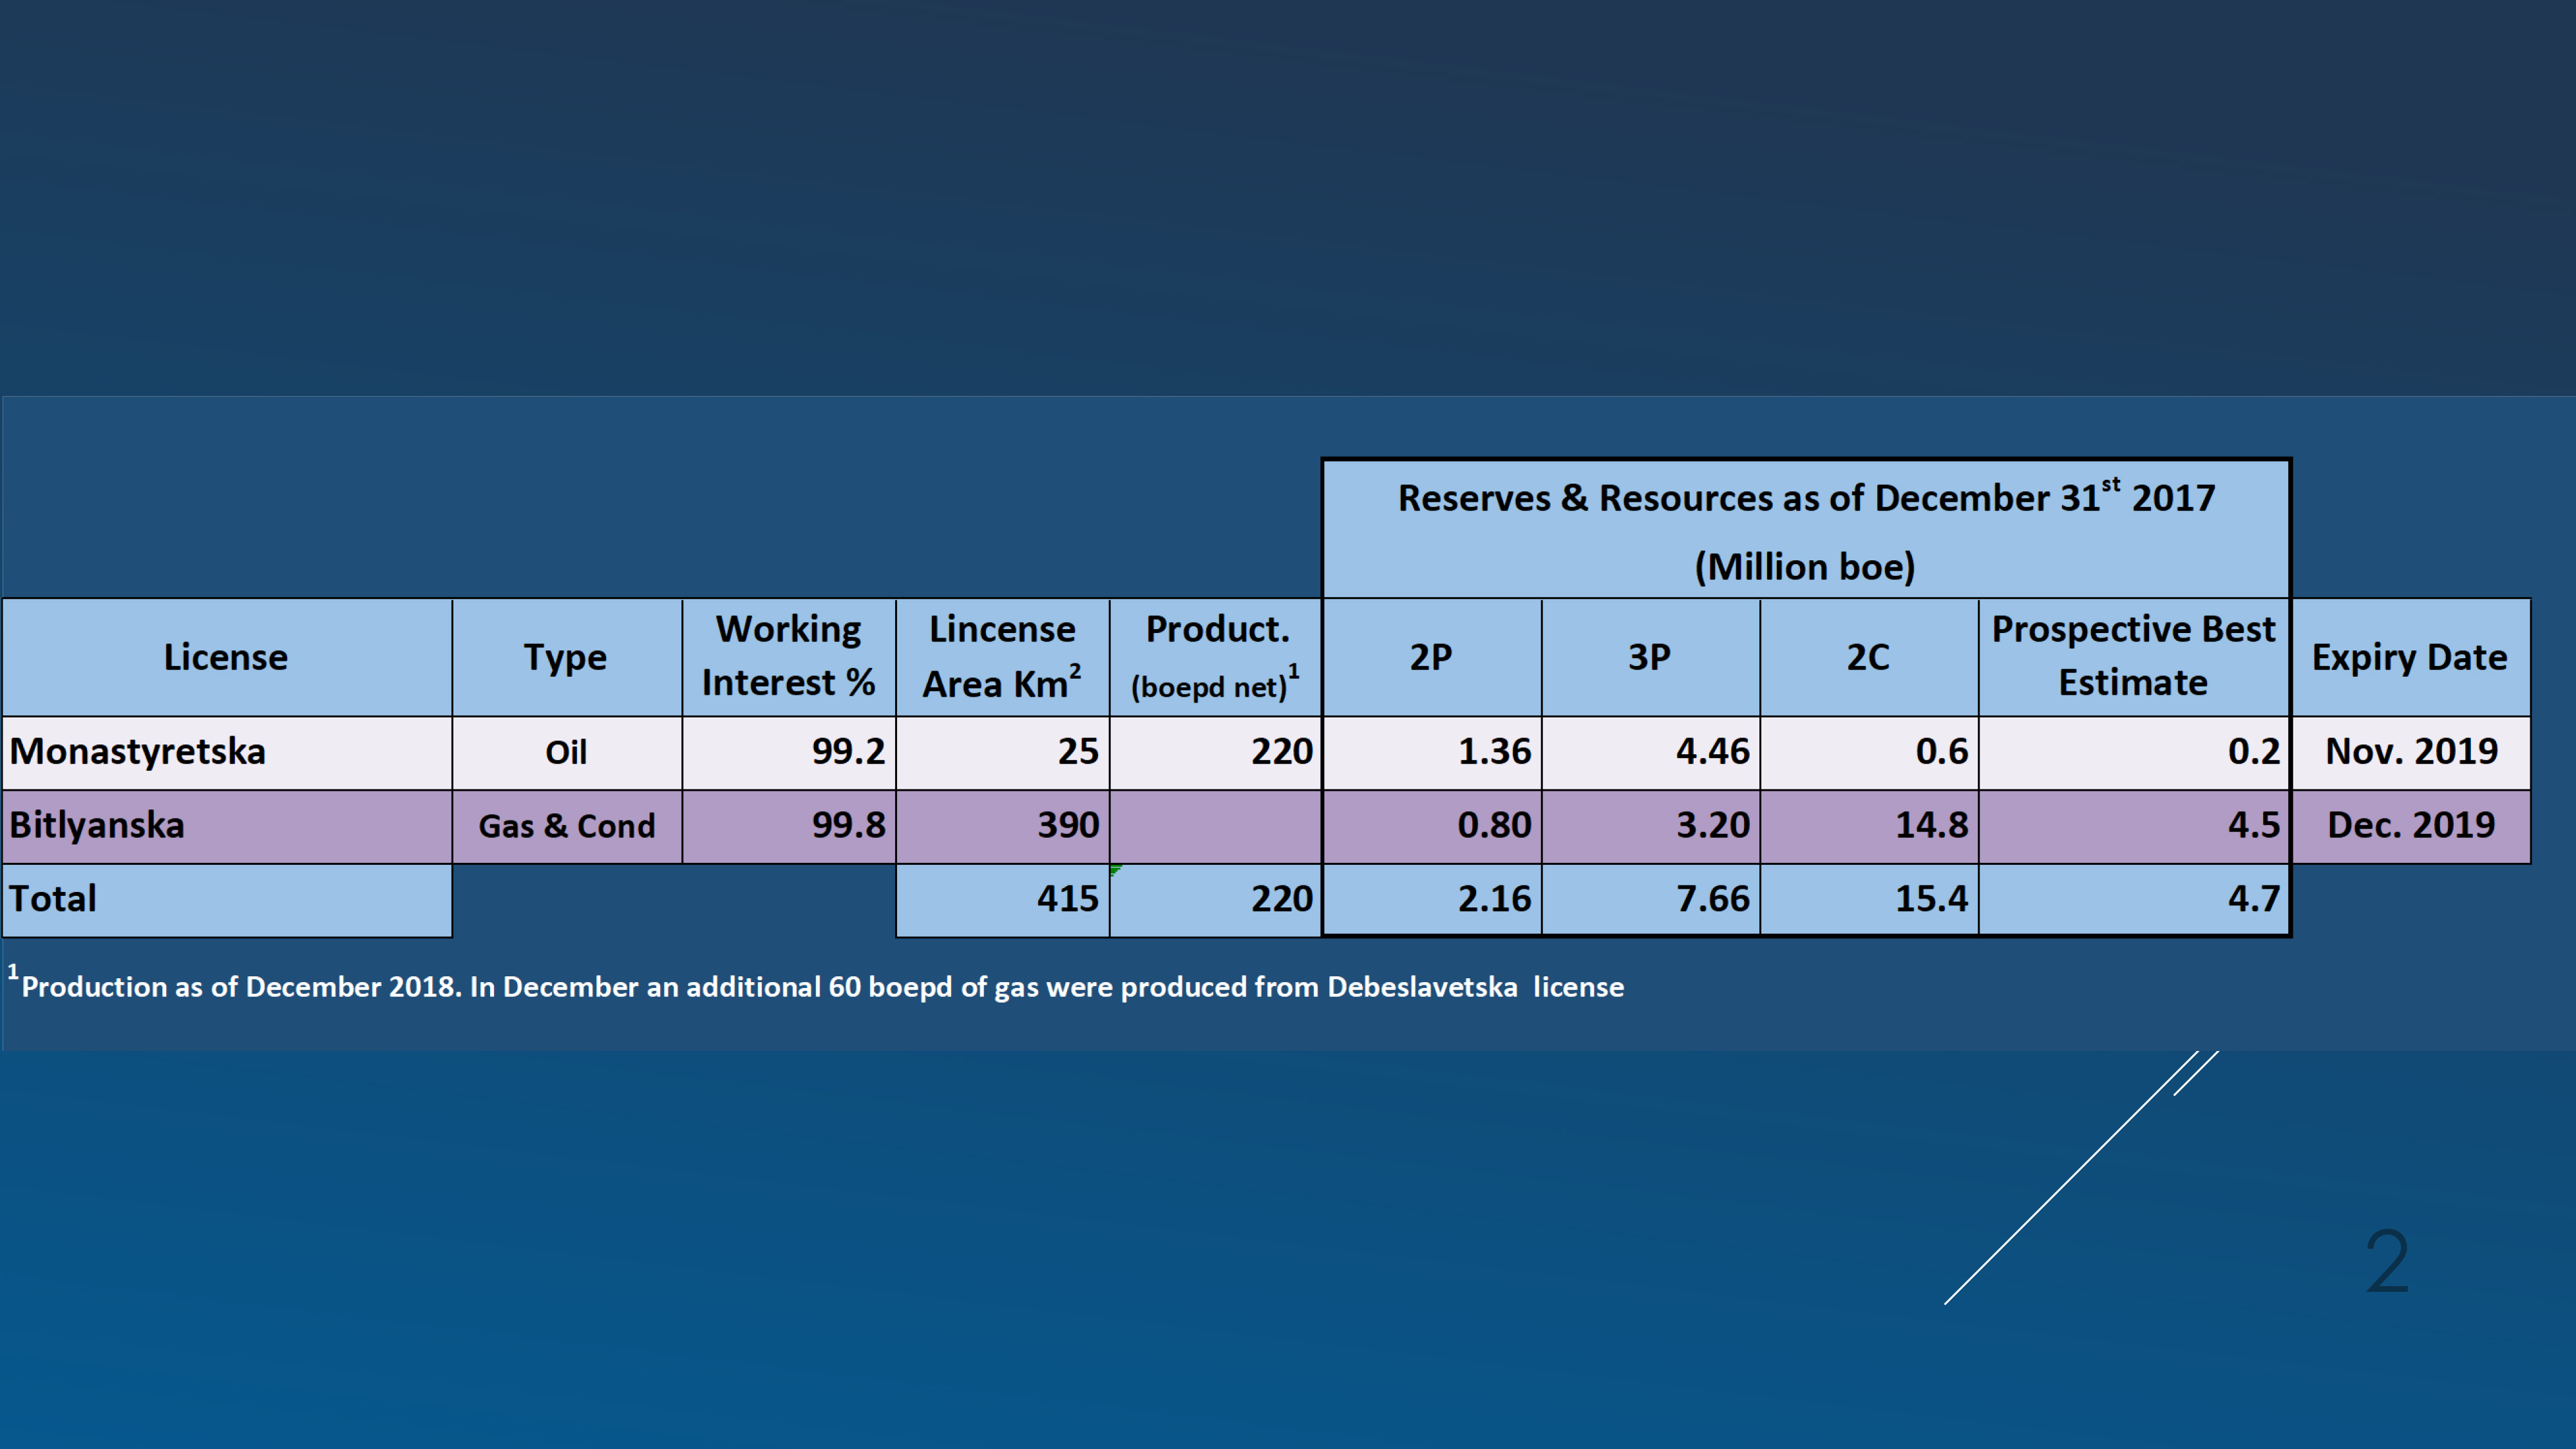
Task: Click the Total row label
Action: (x=54, y=898)
